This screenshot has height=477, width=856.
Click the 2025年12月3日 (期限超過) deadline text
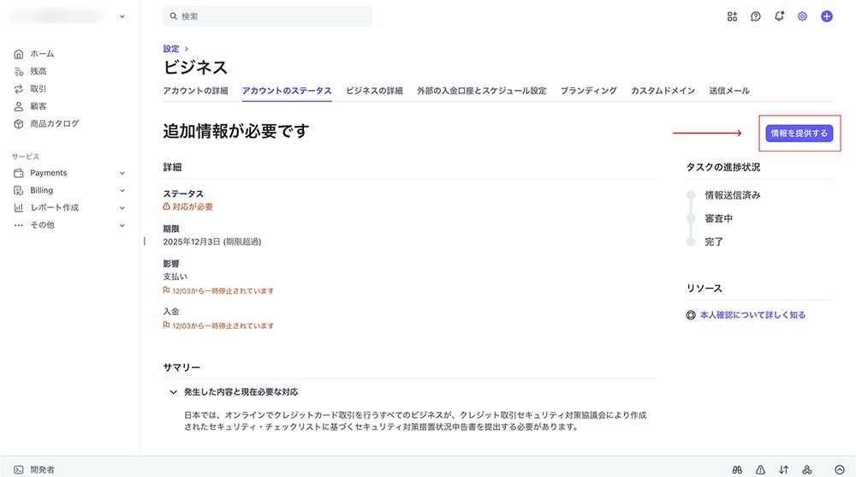pos(211,241)
